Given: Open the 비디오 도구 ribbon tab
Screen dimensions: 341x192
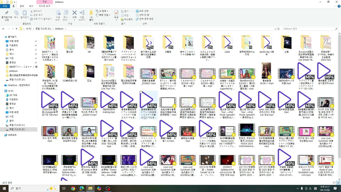Looking at the screenshot, I should tap(44, 6).
